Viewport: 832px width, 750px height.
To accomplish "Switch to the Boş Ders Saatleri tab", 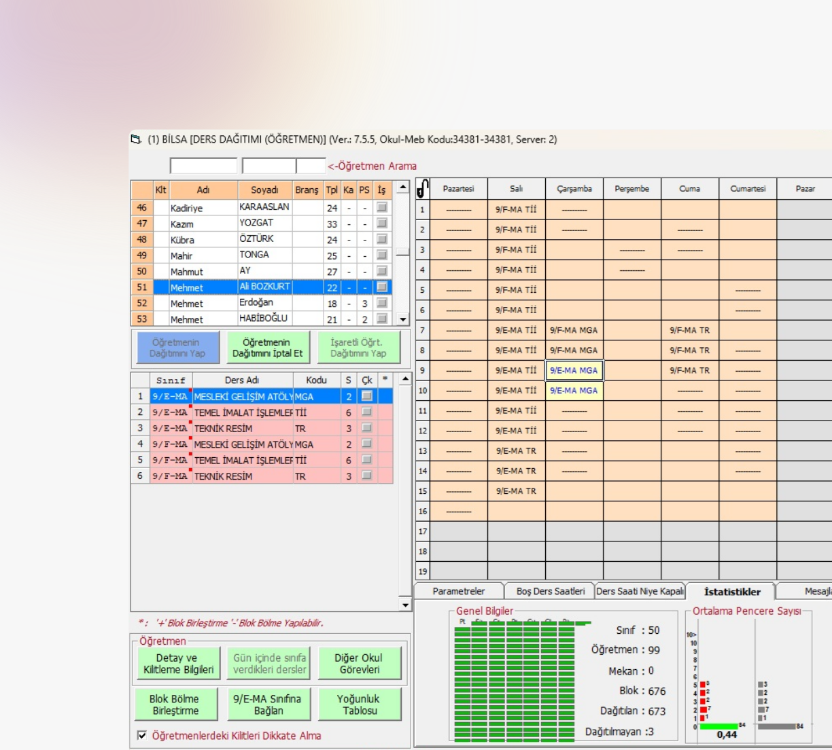I will click(550, 591).
